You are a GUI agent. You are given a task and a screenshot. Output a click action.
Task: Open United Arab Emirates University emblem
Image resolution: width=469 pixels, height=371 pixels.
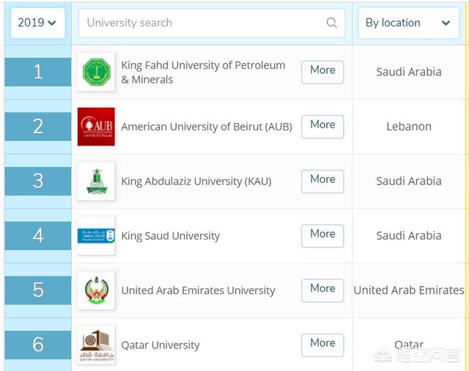coord(96,291)
